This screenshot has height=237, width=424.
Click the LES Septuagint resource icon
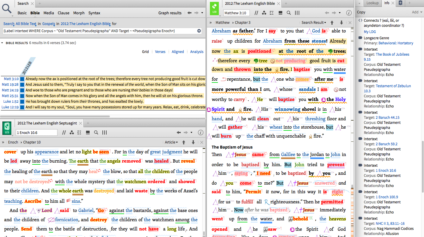(7, 128)
